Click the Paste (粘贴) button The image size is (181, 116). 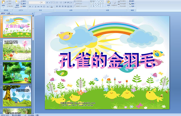(3, 4)
